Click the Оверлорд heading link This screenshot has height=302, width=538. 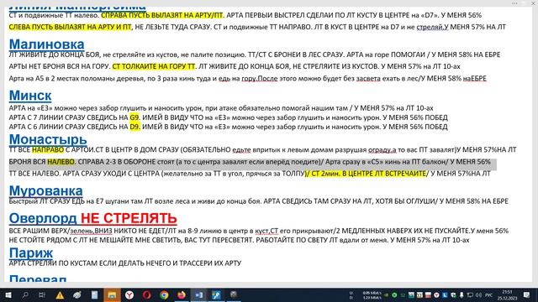click(43, 218)
